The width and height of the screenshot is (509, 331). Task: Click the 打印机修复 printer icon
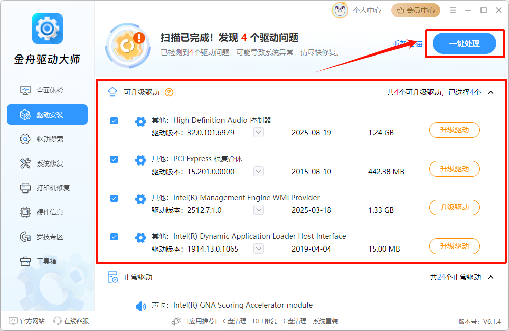tap(25, 188)
